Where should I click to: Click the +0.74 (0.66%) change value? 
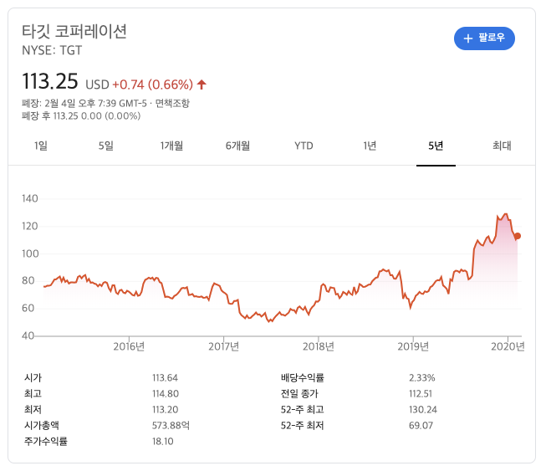click(x=152, y=84)
